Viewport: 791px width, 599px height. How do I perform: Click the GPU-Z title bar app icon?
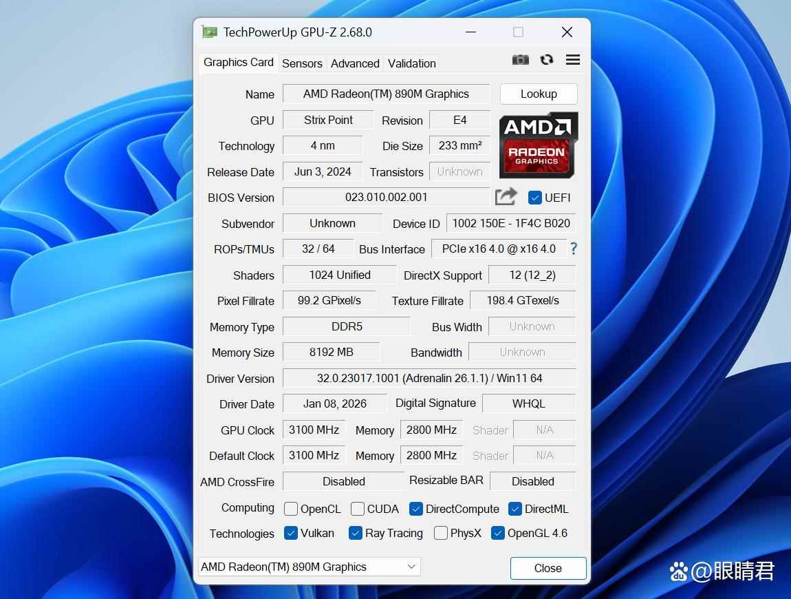(209, 32)
